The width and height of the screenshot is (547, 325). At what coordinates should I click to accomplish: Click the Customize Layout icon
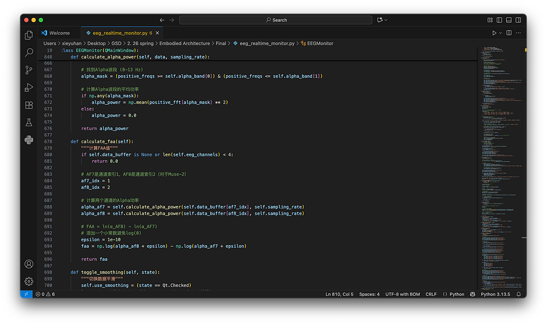coord(490,20)
